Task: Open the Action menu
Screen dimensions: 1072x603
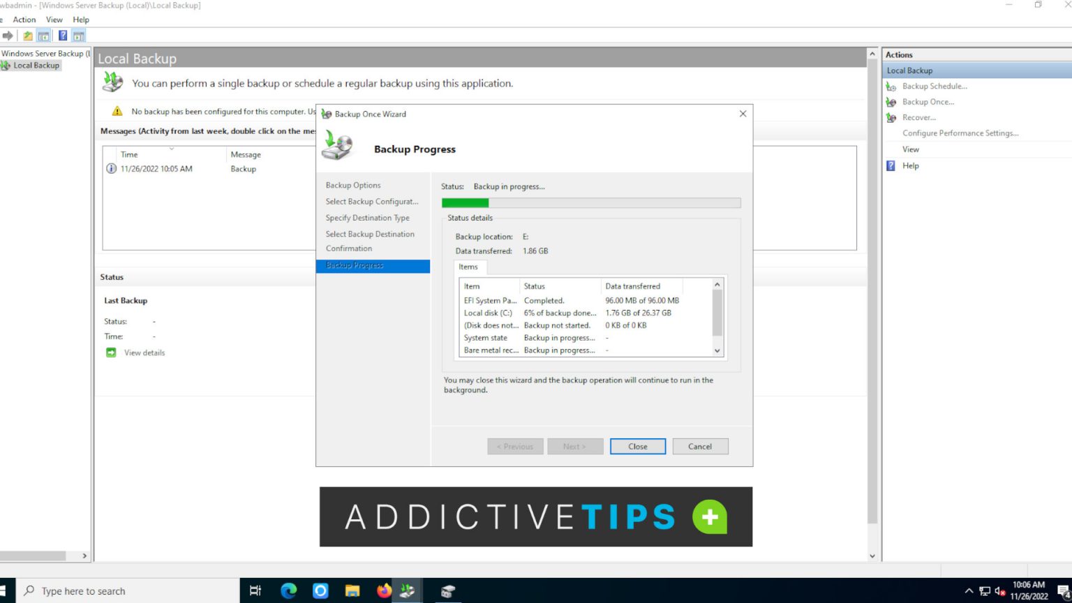Action: click(x=24, y=20)
